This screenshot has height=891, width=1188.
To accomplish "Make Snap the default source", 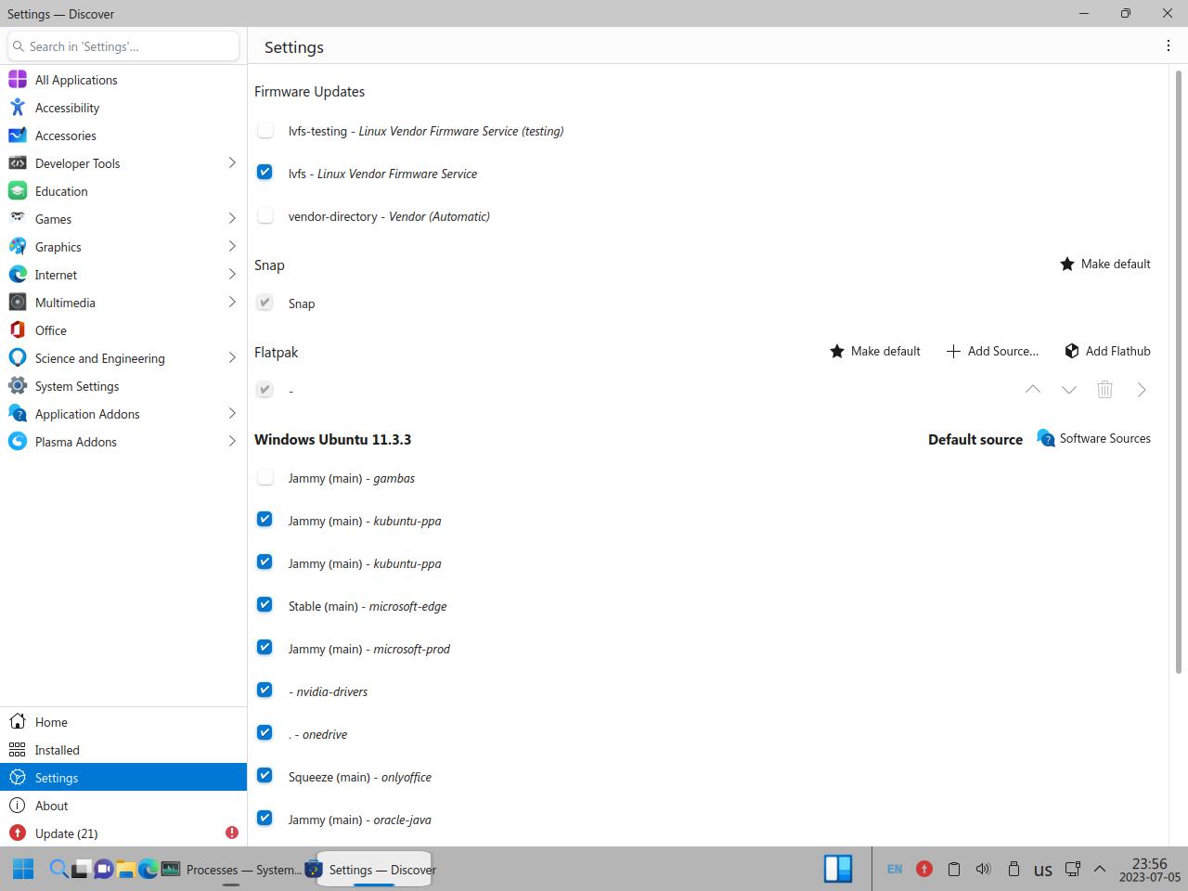I will (1105, 264).
